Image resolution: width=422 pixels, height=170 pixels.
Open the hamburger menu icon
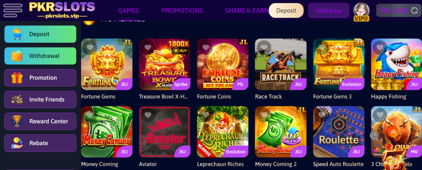pos(13,10)
